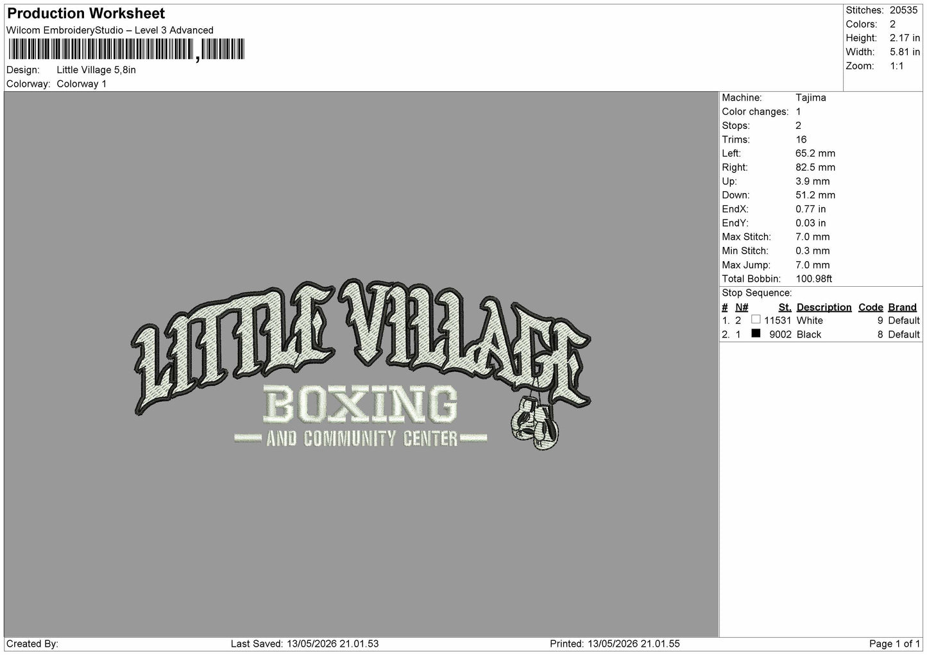The height and width of the screenshot is (655, 927).
Task: Click the Machine value Tajima
Action: click(810, 98)
